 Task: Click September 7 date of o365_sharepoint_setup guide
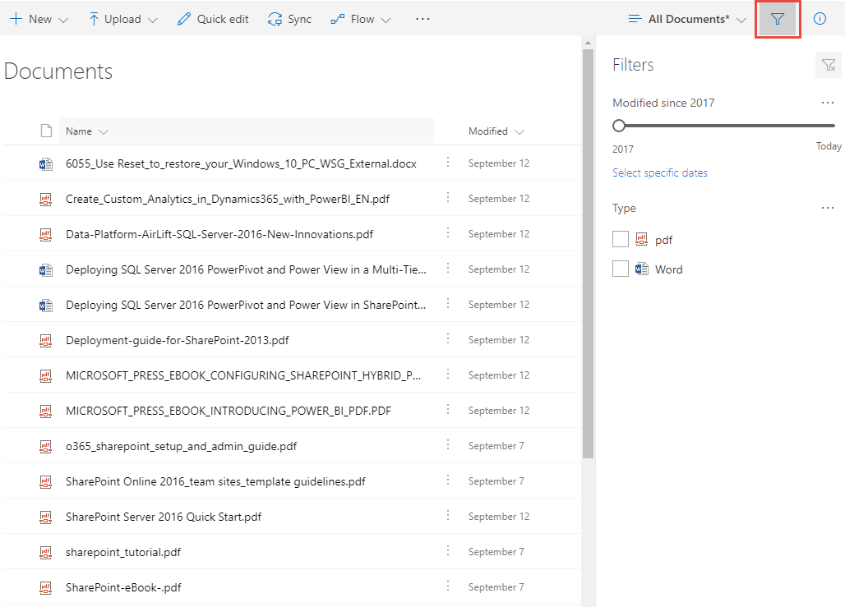pos(496,446)
